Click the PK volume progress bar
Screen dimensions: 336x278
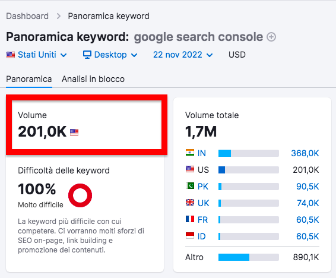[249, 187]
